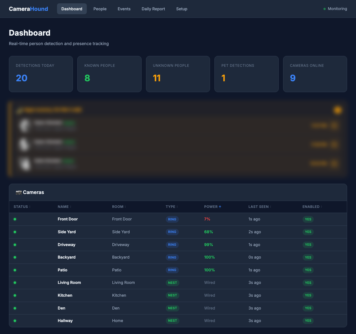Toggle the Enabled YES badge for Patio
The image size is (356, 334).
coord(308,270)
